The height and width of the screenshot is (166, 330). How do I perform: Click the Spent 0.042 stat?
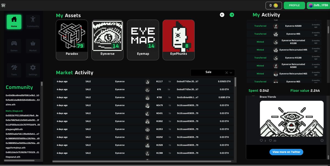[259, 91]
